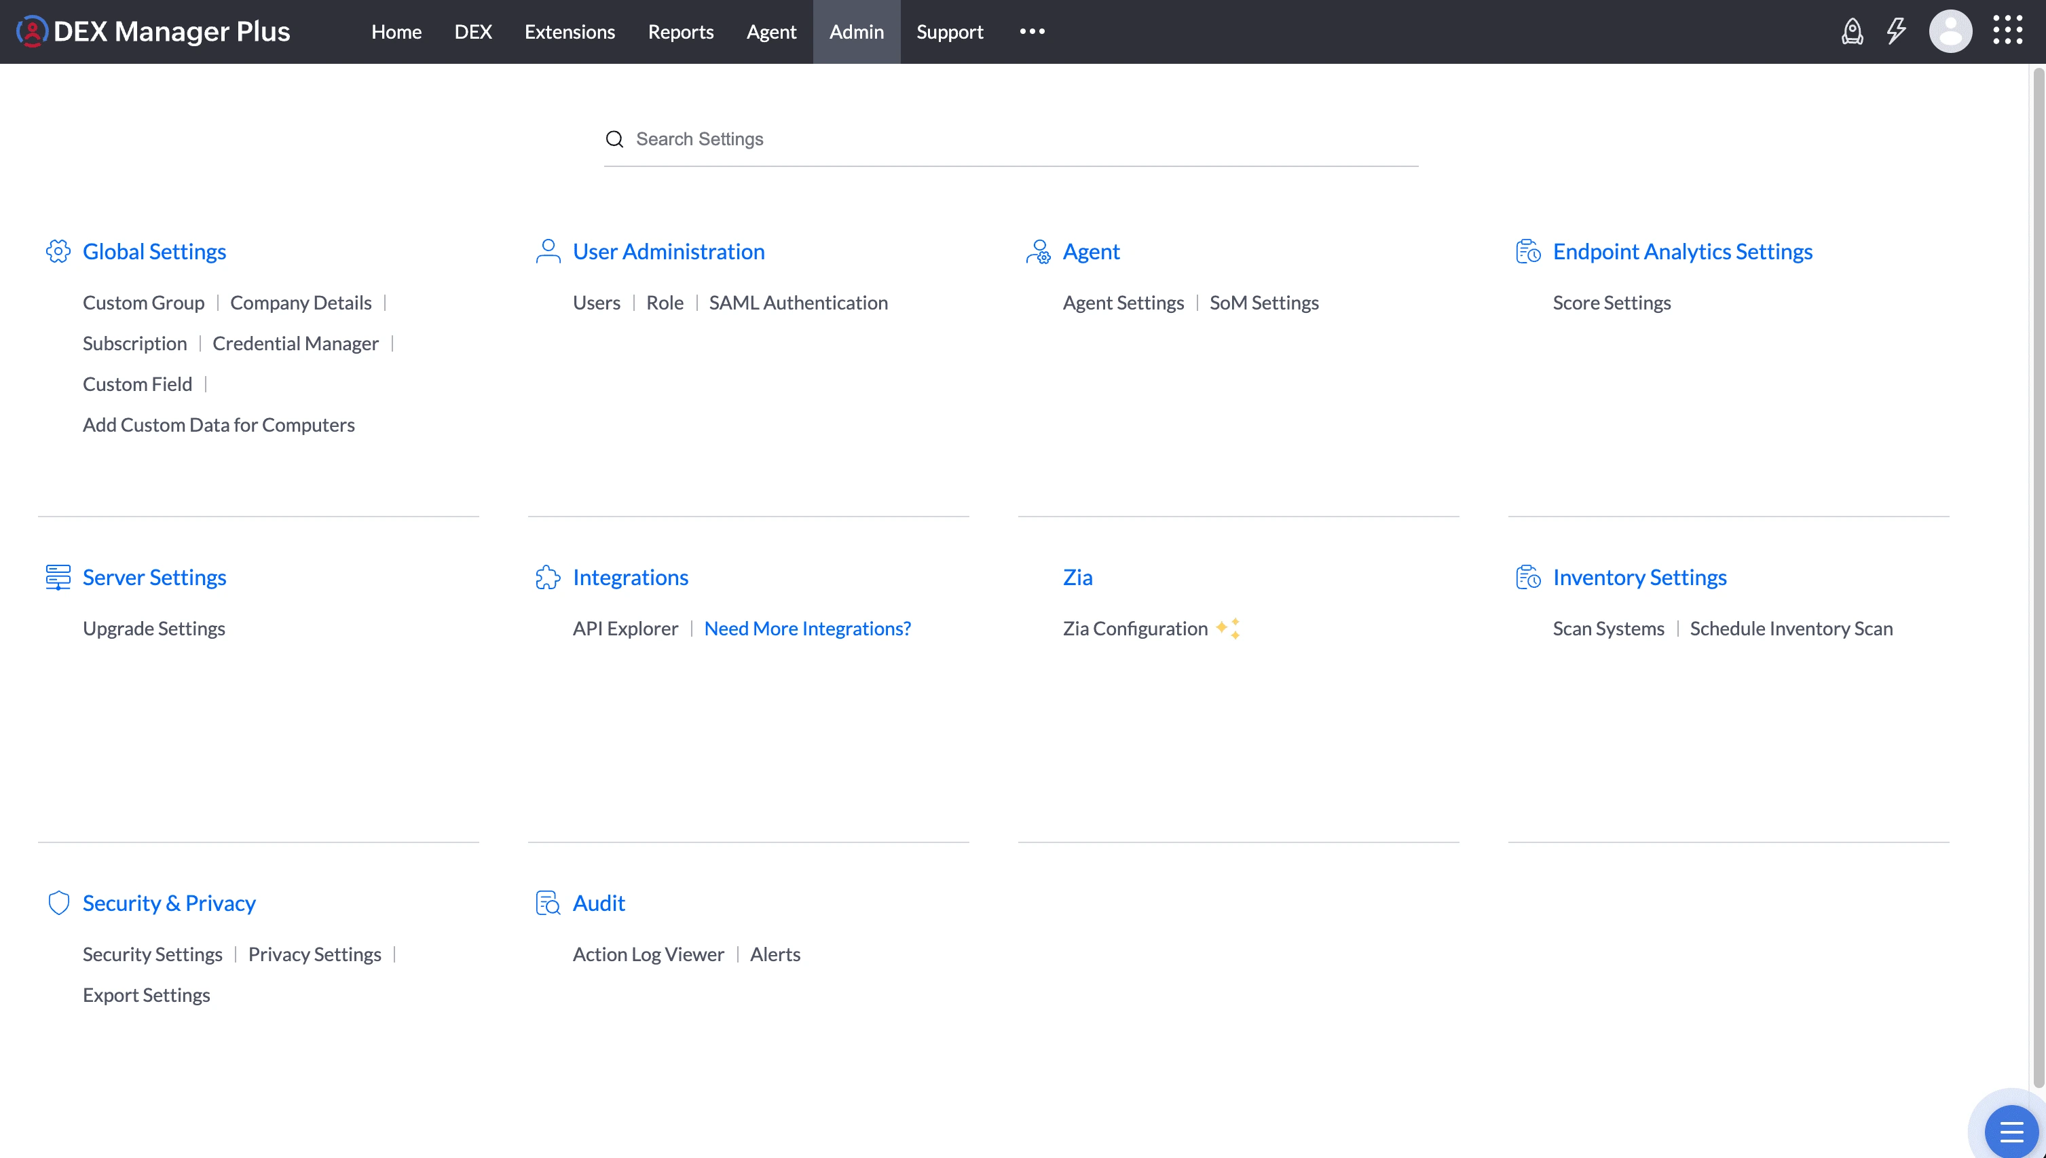Click the Server Settings icon

[x=58, y=578]
